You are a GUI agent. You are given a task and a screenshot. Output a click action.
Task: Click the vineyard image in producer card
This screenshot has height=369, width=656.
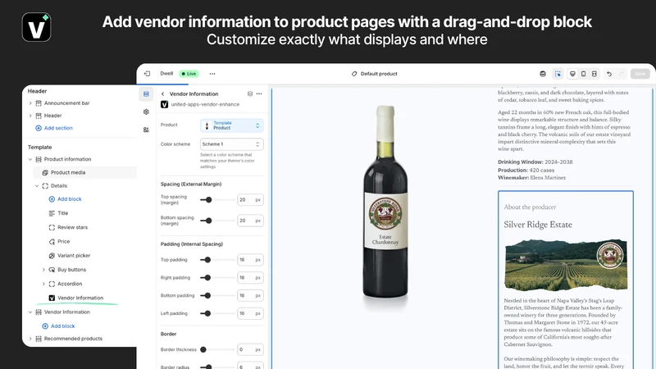click(x=566, y=265)
